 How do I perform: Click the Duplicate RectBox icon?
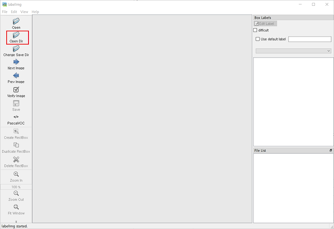(x=16, y=145)
